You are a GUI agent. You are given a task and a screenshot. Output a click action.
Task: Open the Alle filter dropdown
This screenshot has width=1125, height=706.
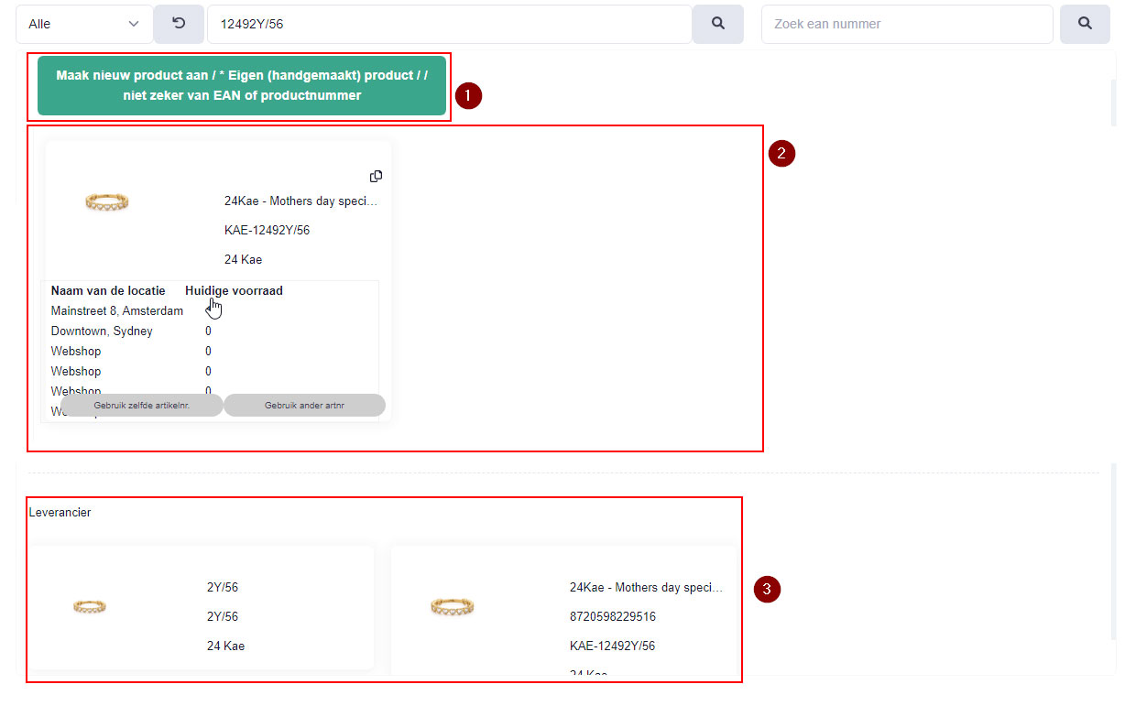84,24
